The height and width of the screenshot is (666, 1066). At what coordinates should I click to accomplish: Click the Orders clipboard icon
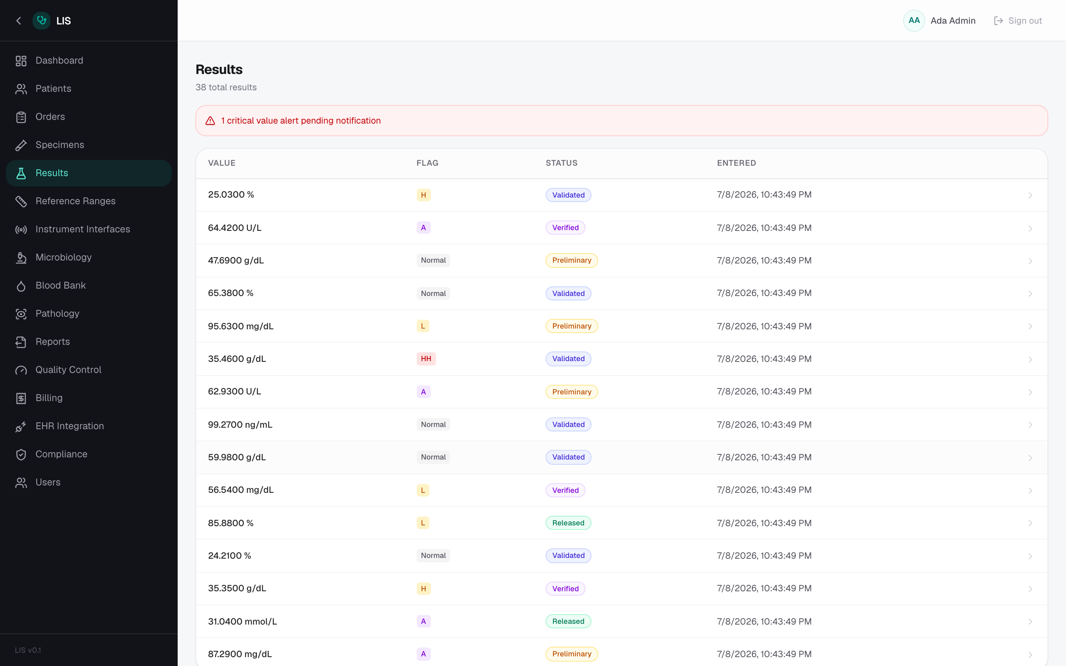click(x=21, y=117)
